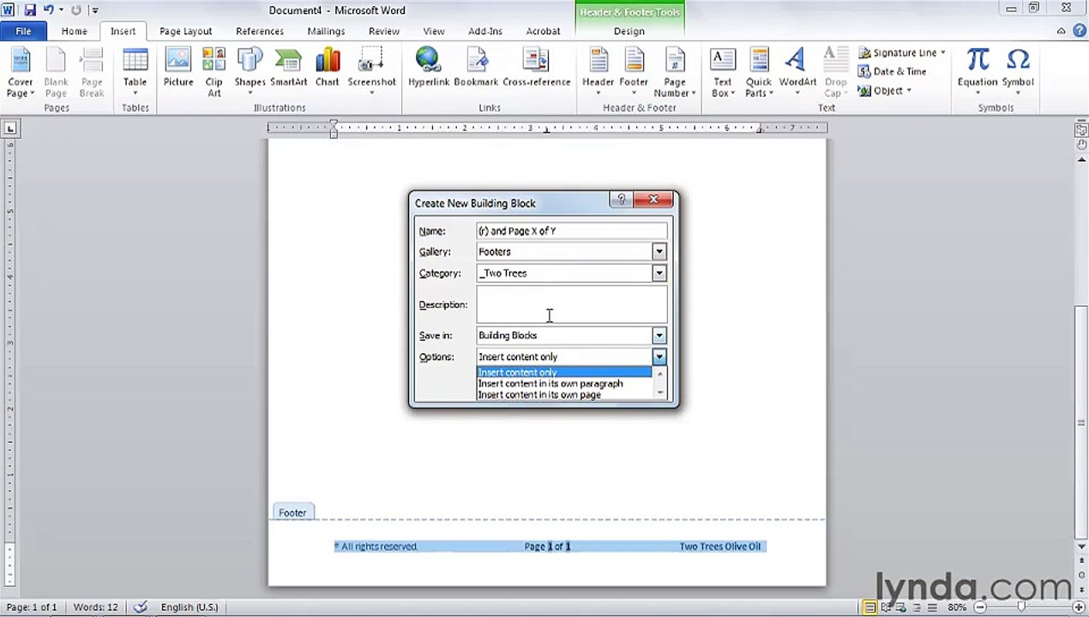Close the Create New Building Block dialog

pos(653,200)
